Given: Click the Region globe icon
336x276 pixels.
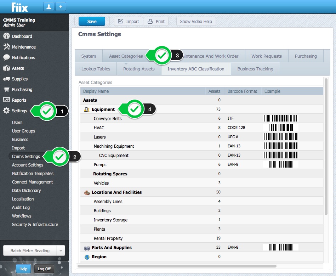Looking at the screenshot, I should [x=87, y=257].
